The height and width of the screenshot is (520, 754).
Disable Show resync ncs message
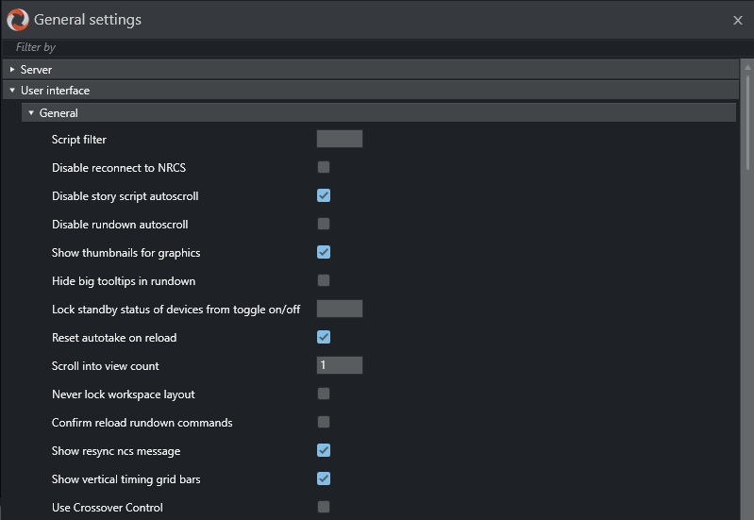[x=324, y=450]
